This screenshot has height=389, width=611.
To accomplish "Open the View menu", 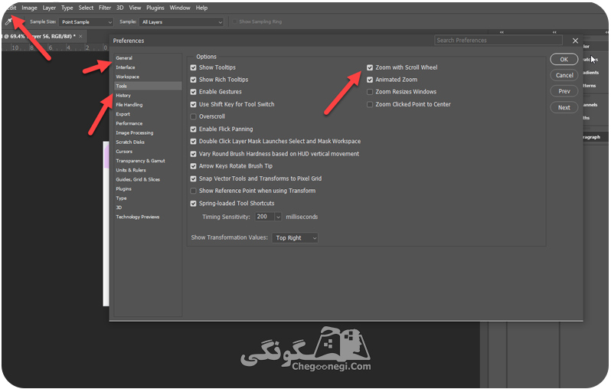I will [x=135, y=8].
